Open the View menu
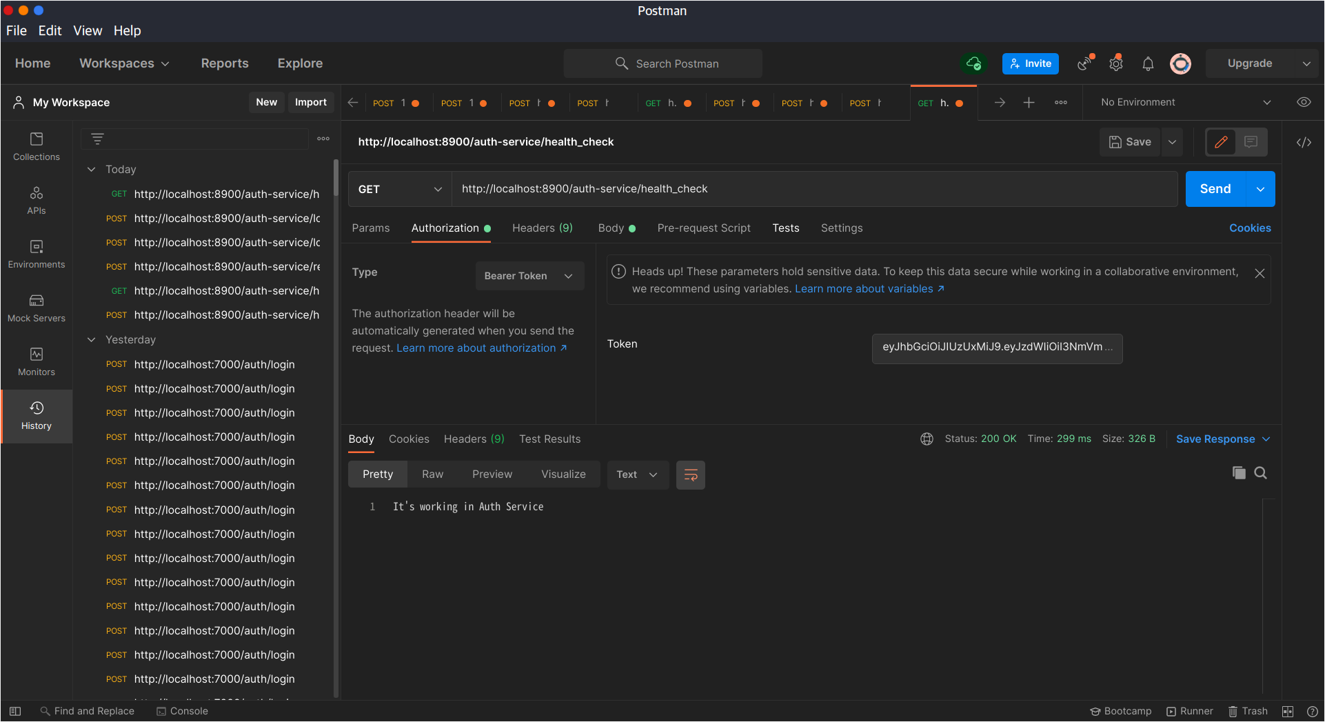This screenshot has width=1325, height=722. (88, 30)
